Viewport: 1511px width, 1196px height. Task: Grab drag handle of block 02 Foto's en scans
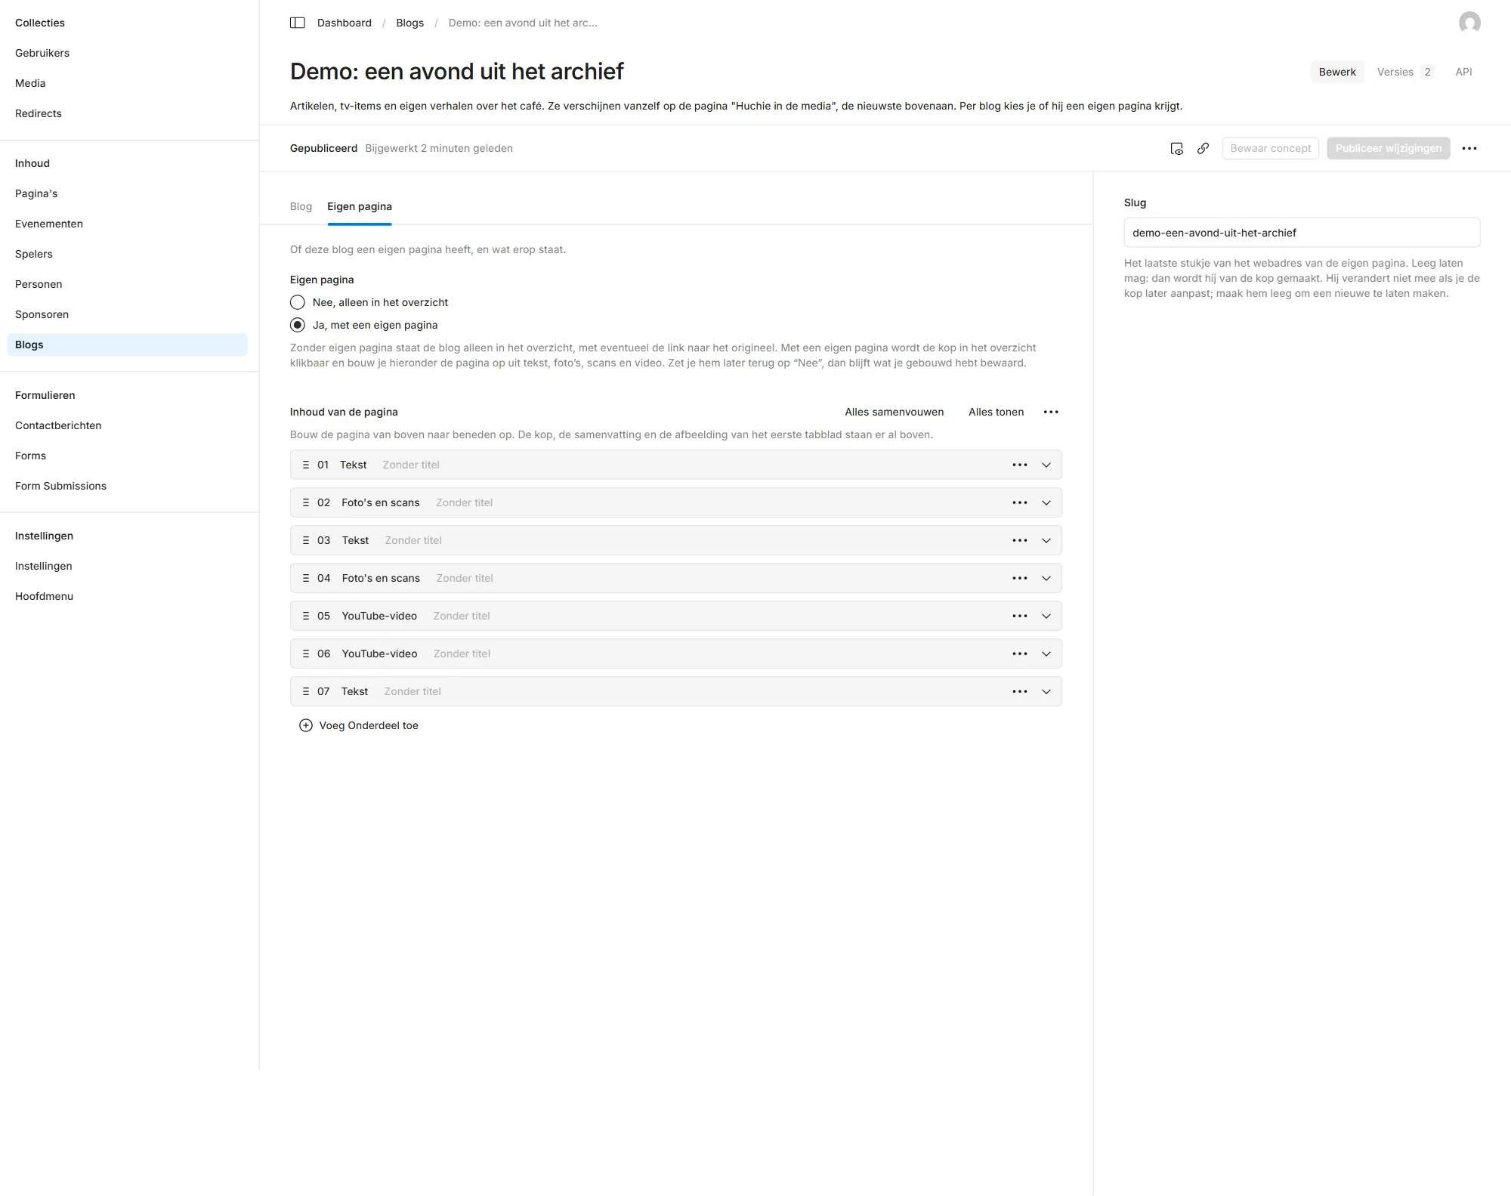coord(306,502)
